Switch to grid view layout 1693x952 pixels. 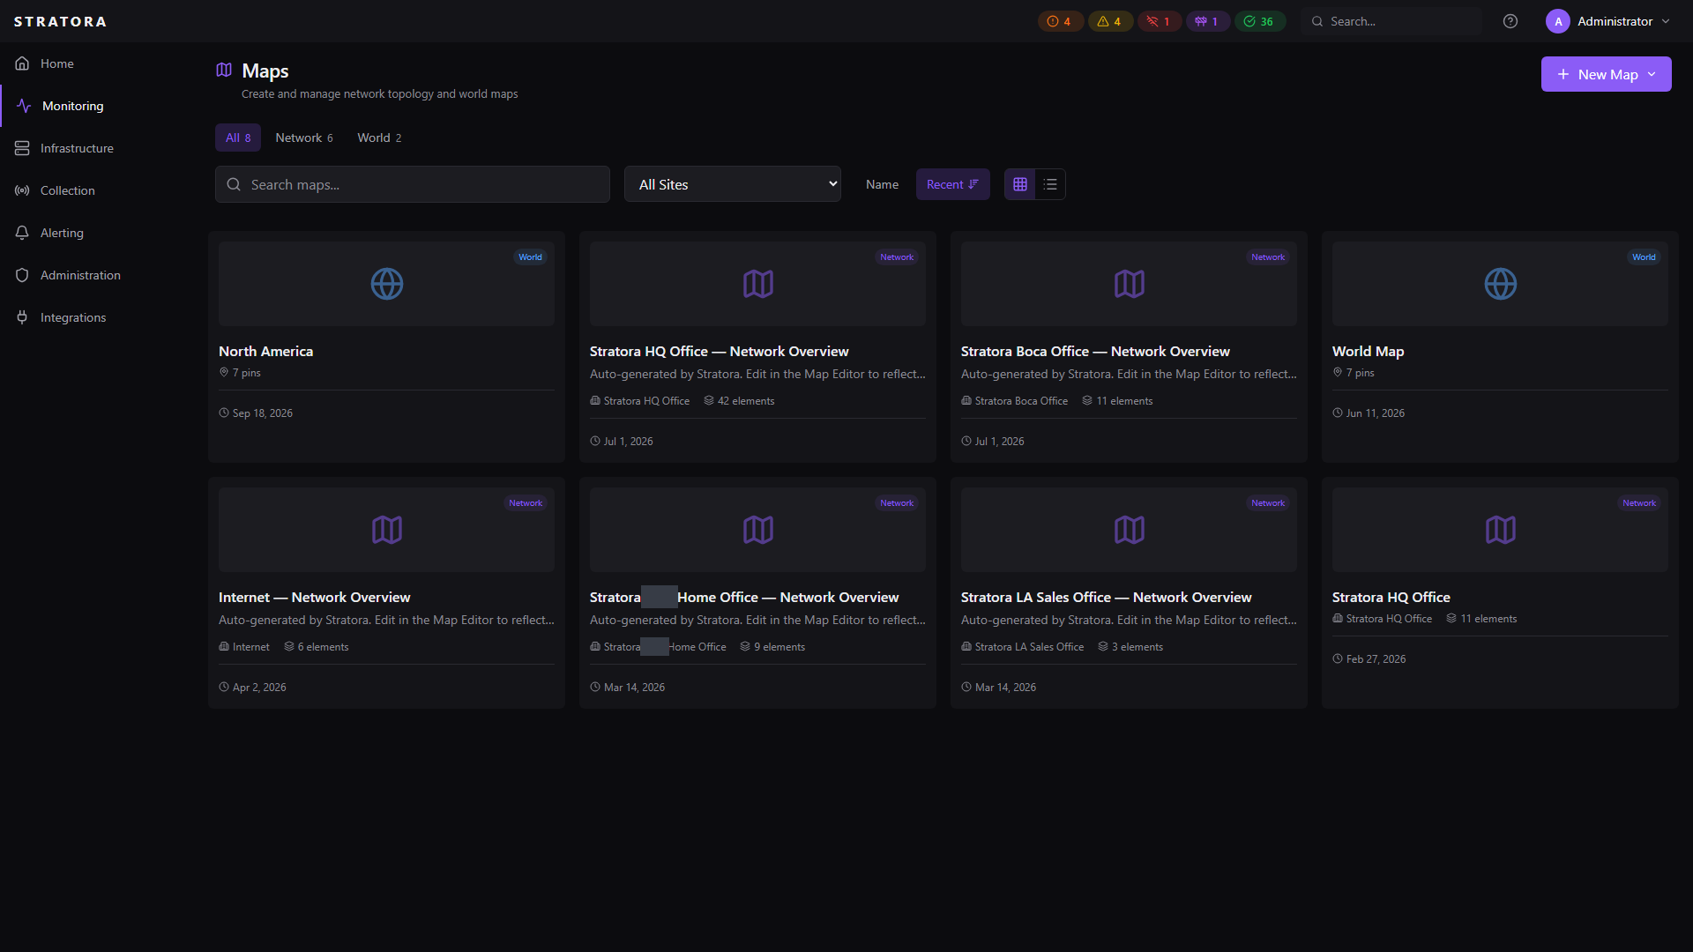1020,184
